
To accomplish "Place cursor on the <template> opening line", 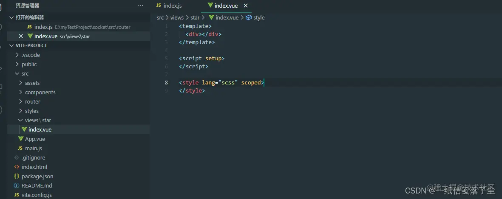I will coord(195,26).
